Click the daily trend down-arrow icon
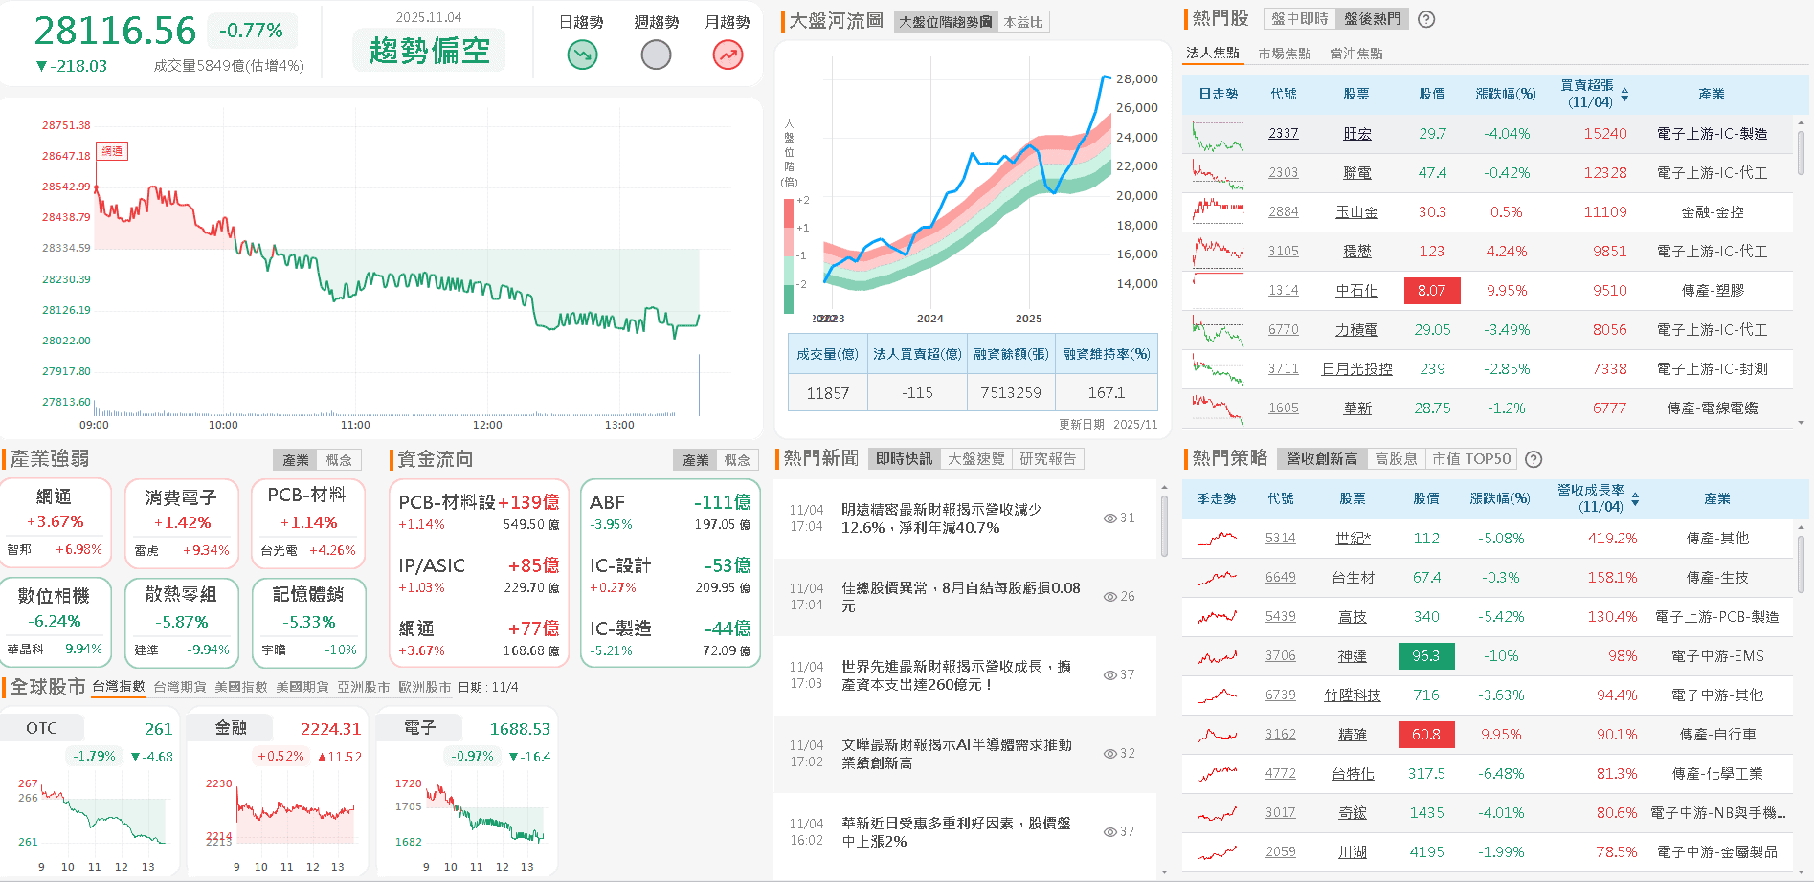Viewport: 1814px width, 882px height. pyautogui.click(x=582, y=55)
